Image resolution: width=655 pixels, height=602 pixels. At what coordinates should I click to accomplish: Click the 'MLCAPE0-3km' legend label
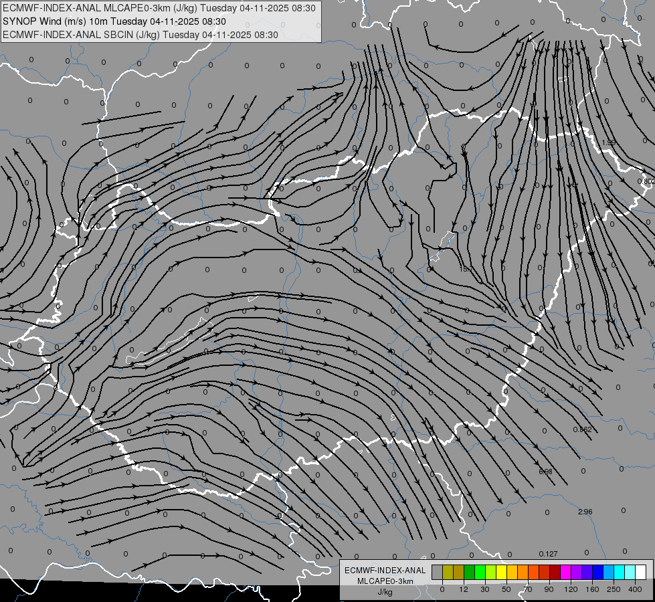click(x=385, y=581)
